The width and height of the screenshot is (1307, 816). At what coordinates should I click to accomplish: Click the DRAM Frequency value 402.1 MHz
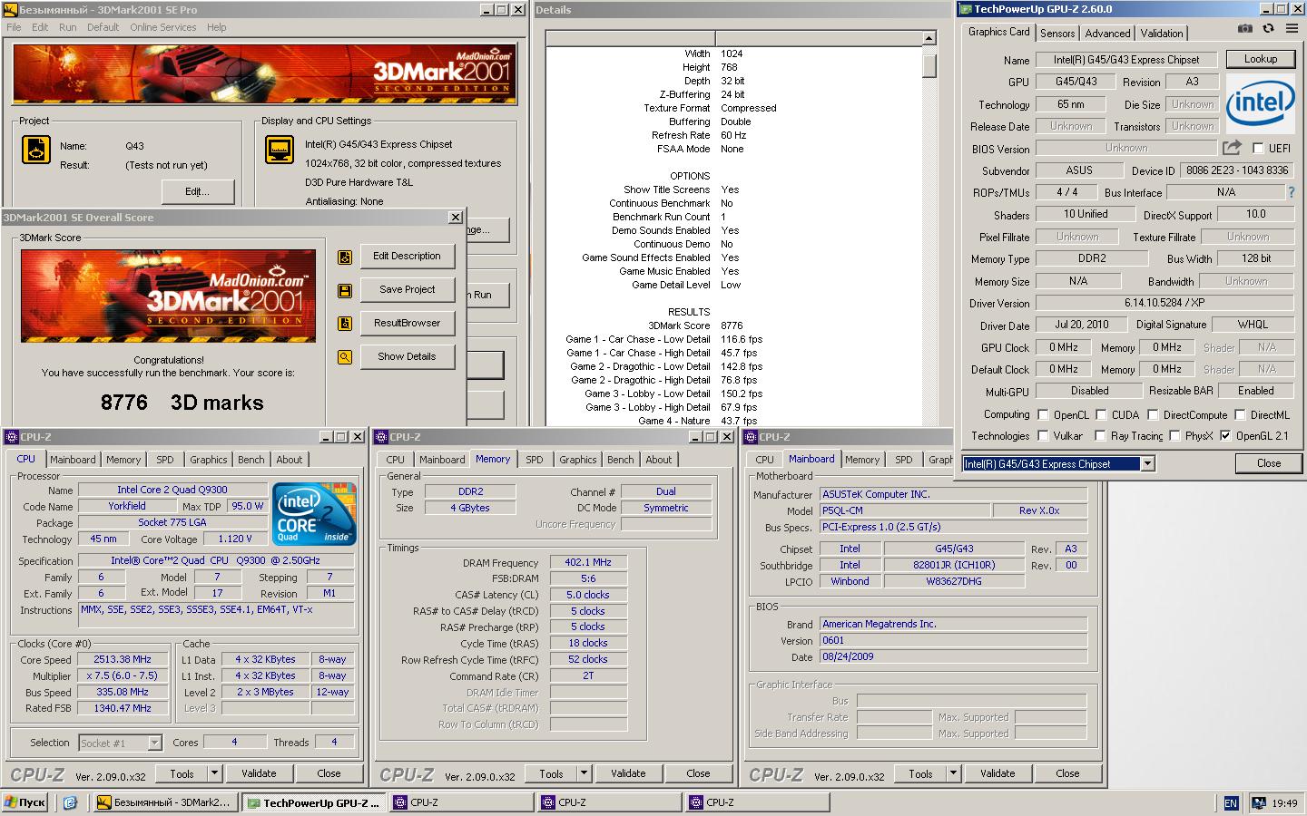click(588, 562)
